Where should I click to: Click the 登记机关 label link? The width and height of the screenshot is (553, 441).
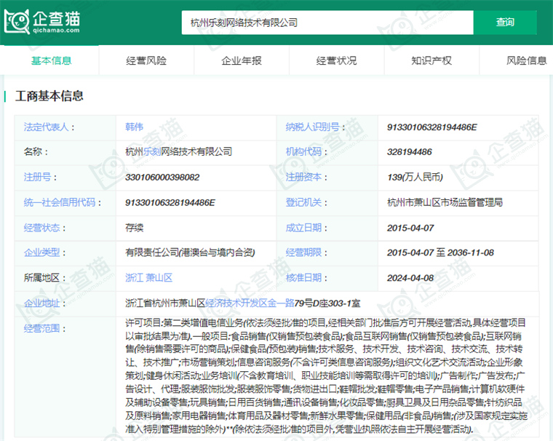click(x=303, y=202)
